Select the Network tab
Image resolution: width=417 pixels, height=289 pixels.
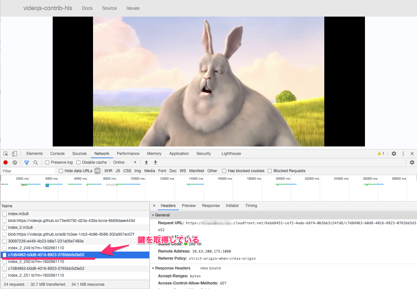[102, 154]
